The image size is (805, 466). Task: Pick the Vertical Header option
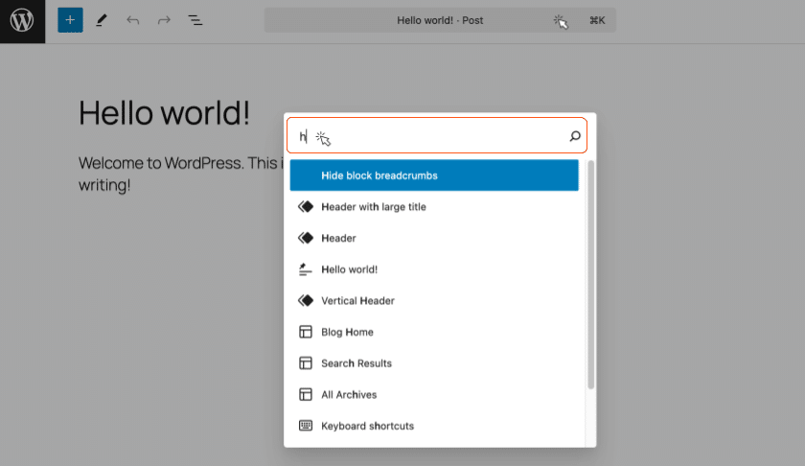pyautogui.click(x=357, y=301)
